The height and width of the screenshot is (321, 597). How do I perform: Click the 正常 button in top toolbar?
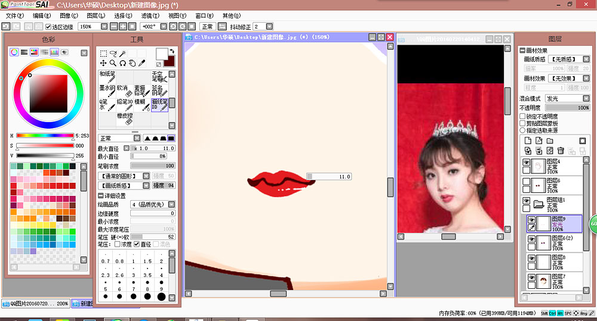(x=207, y=27)
